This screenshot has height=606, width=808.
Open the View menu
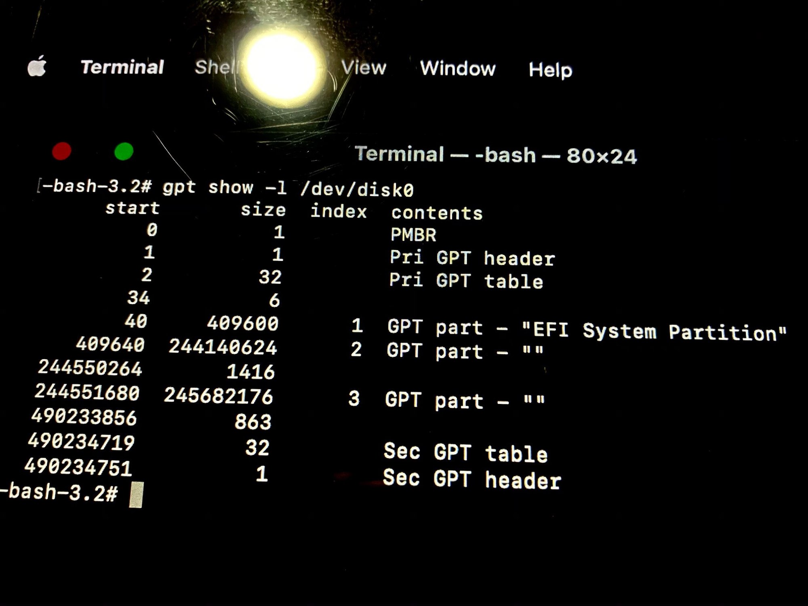364,67
